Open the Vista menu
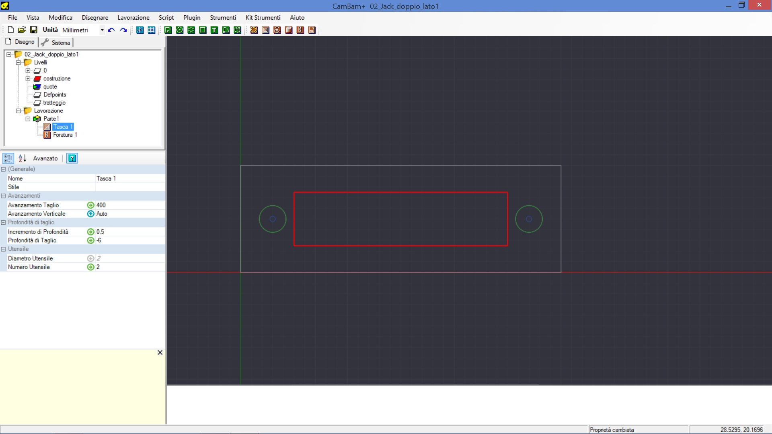Screen dimensions: 772x434 tap(33, 17)
